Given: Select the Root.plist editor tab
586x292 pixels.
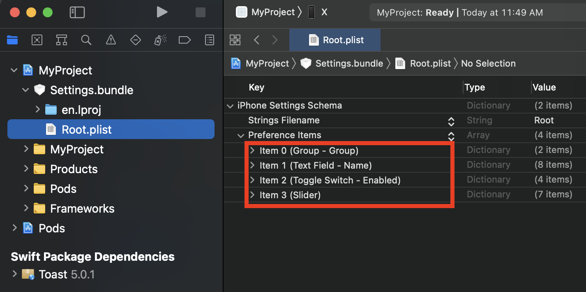Looking at the screenshot, I should tap(335, 40).
